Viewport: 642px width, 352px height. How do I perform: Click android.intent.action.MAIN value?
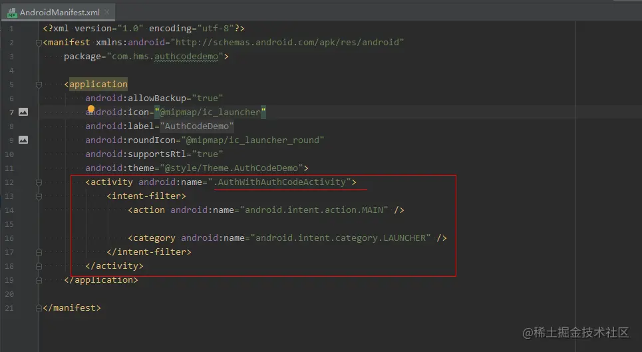pos(314,210)
